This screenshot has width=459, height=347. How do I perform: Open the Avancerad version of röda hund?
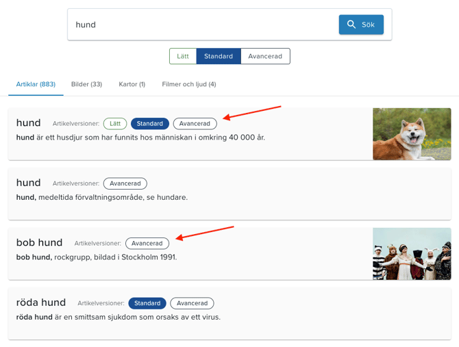[x=192, y=303]
